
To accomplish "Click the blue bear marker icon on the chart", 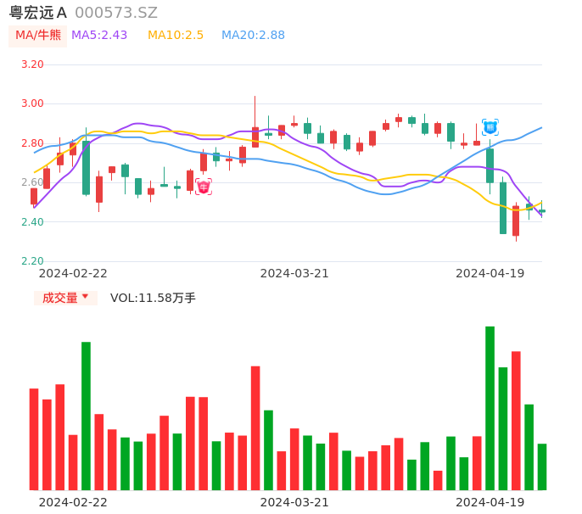I will click(490, 127).
